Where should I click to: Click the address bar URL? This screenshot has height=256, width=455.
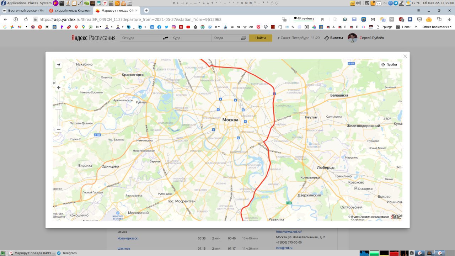(130, 20)
